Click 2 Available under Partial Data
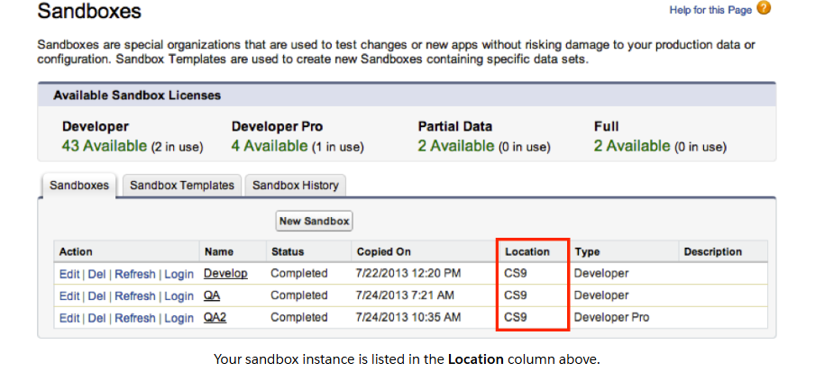The width and height of the screenshot is (815, 390). point(455,146)
